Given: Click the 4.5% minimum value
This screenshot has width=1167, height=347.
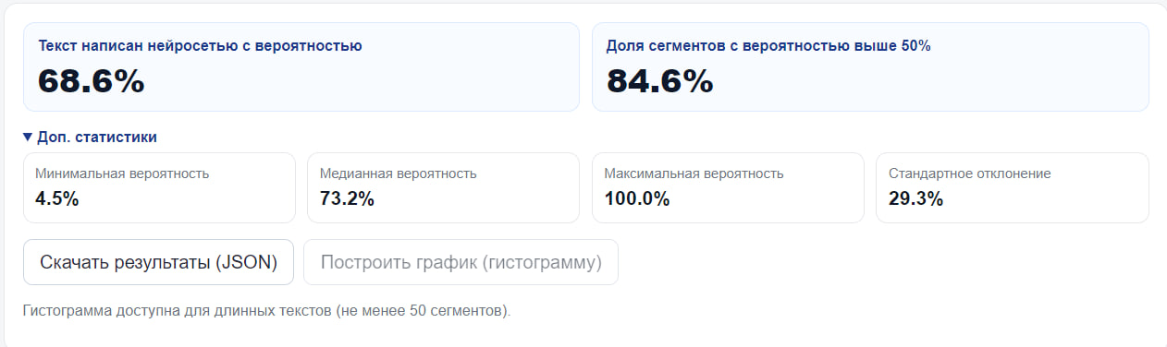Looking at the screenshot, I should tap(56, 198).
